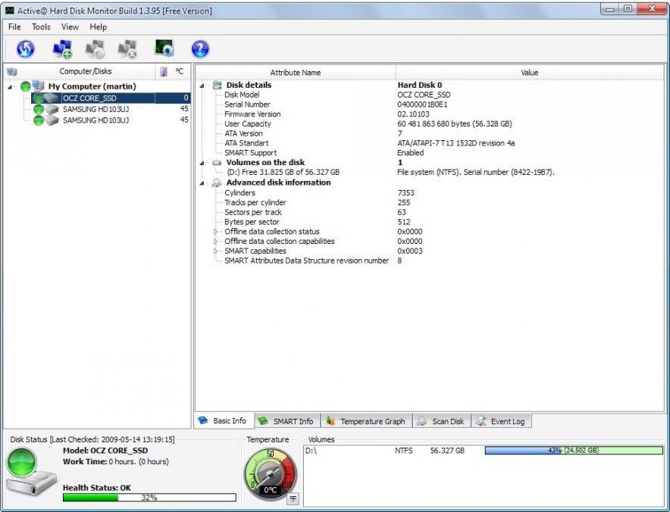
Task: Click the thermometer column header icon
Action: (164, 72)
